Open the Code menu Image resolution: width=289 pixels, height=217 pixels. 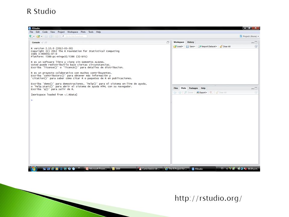click(x=45, y=32)
